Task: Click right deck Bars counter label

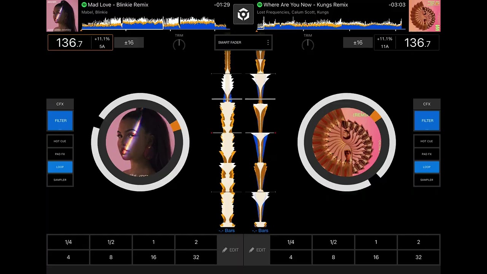Action: pyautogui.click(x=260, y=231)
